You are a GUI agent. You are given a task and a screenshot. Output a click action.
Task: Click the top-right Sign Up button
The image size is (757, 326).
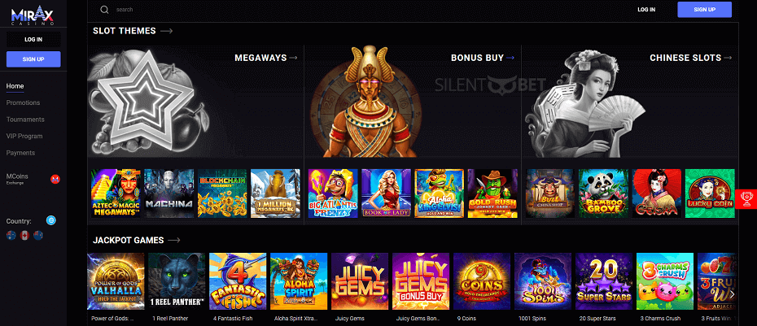pos(704,10)
